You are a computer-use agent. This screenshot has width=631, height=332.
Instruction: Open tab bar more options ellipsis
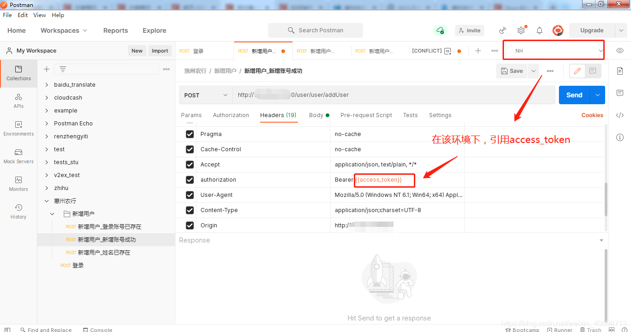495,51
